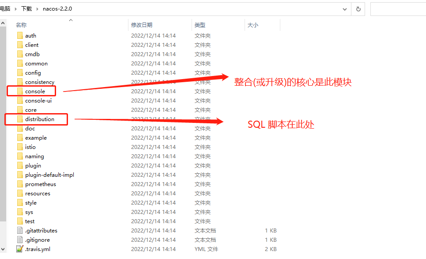Select the console folder name
The width and height of the screenshot is (426, 259).
(x=35, y=91)
